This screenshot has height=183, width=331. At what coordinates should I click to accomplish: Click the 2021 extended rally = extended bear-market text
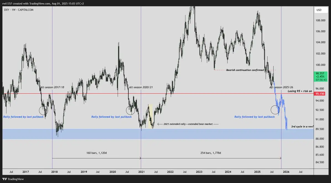click(188, 124)
